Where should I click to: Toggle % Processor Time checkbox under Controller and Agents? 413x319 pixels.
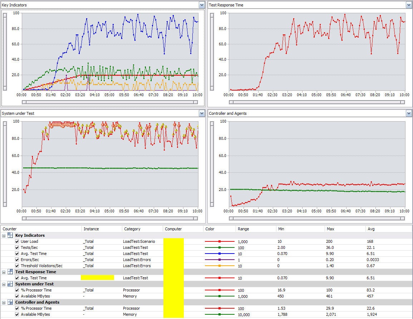coord(17,308)
